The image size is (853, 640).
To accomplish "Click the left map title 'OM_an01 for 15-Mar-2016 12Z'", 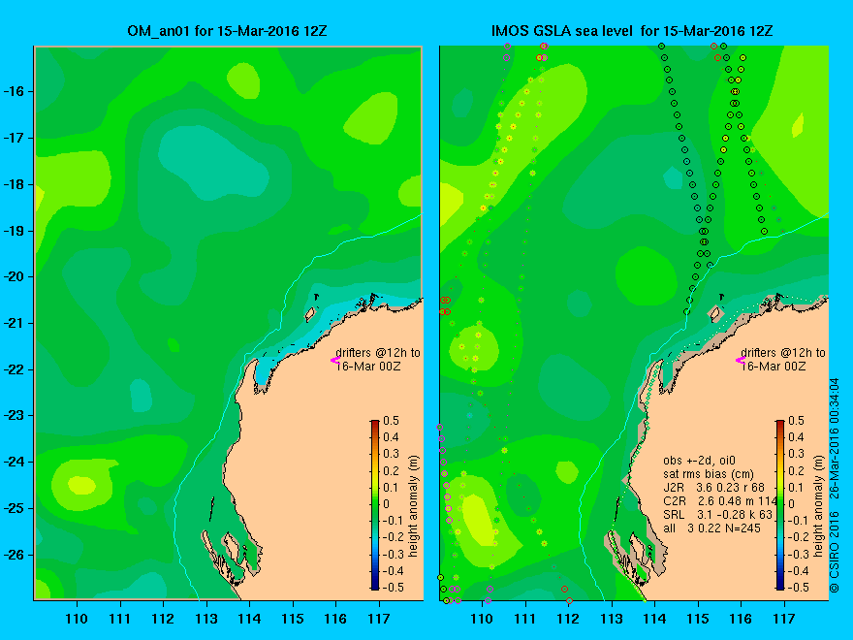I will tap(227, 31).
